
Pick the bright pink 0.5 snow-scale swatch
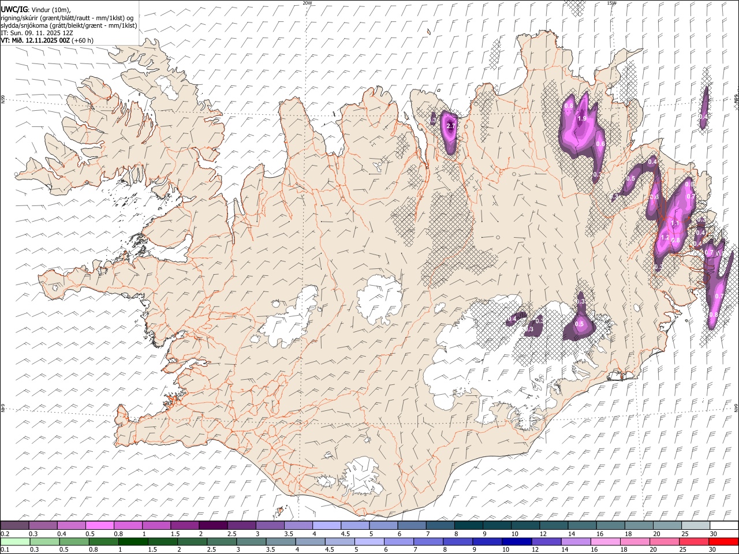click(x=99, y=525)
